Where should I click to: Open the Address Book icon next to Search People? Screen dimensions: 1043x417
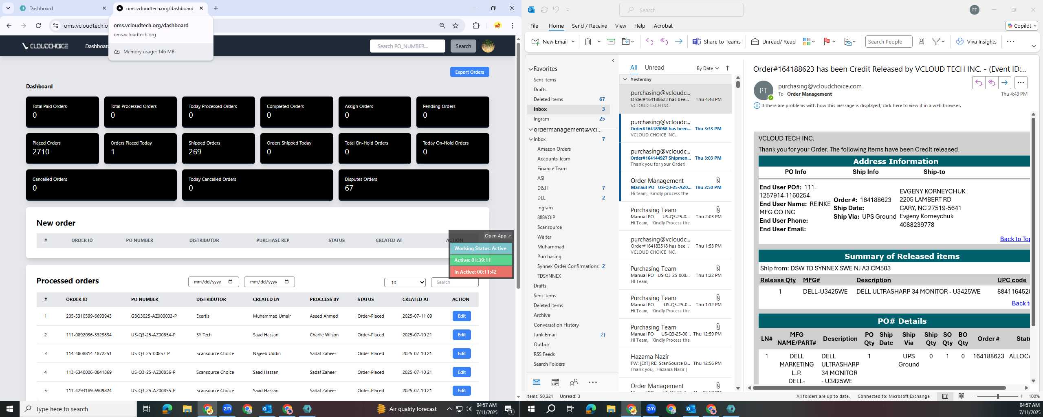[x=921, y=42]
